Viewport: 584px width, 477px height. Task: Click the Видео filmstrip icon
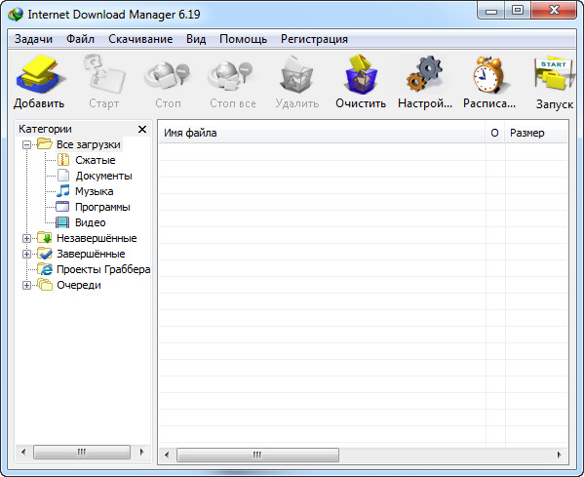(x=62, y=222)
